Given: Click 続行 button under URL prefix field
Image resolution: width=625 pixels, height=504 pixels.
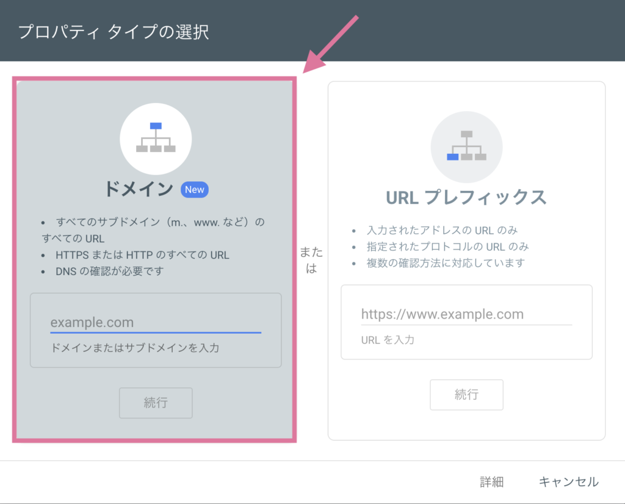Looking at the screenshot, I should pyautogui.click(x=466, y=394).
